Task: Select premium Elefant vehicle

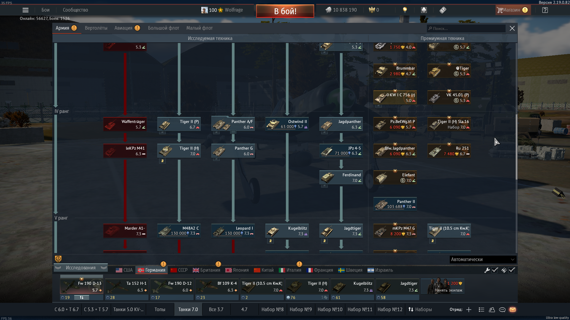Action: pyautogui.click(x=395, y=177)
